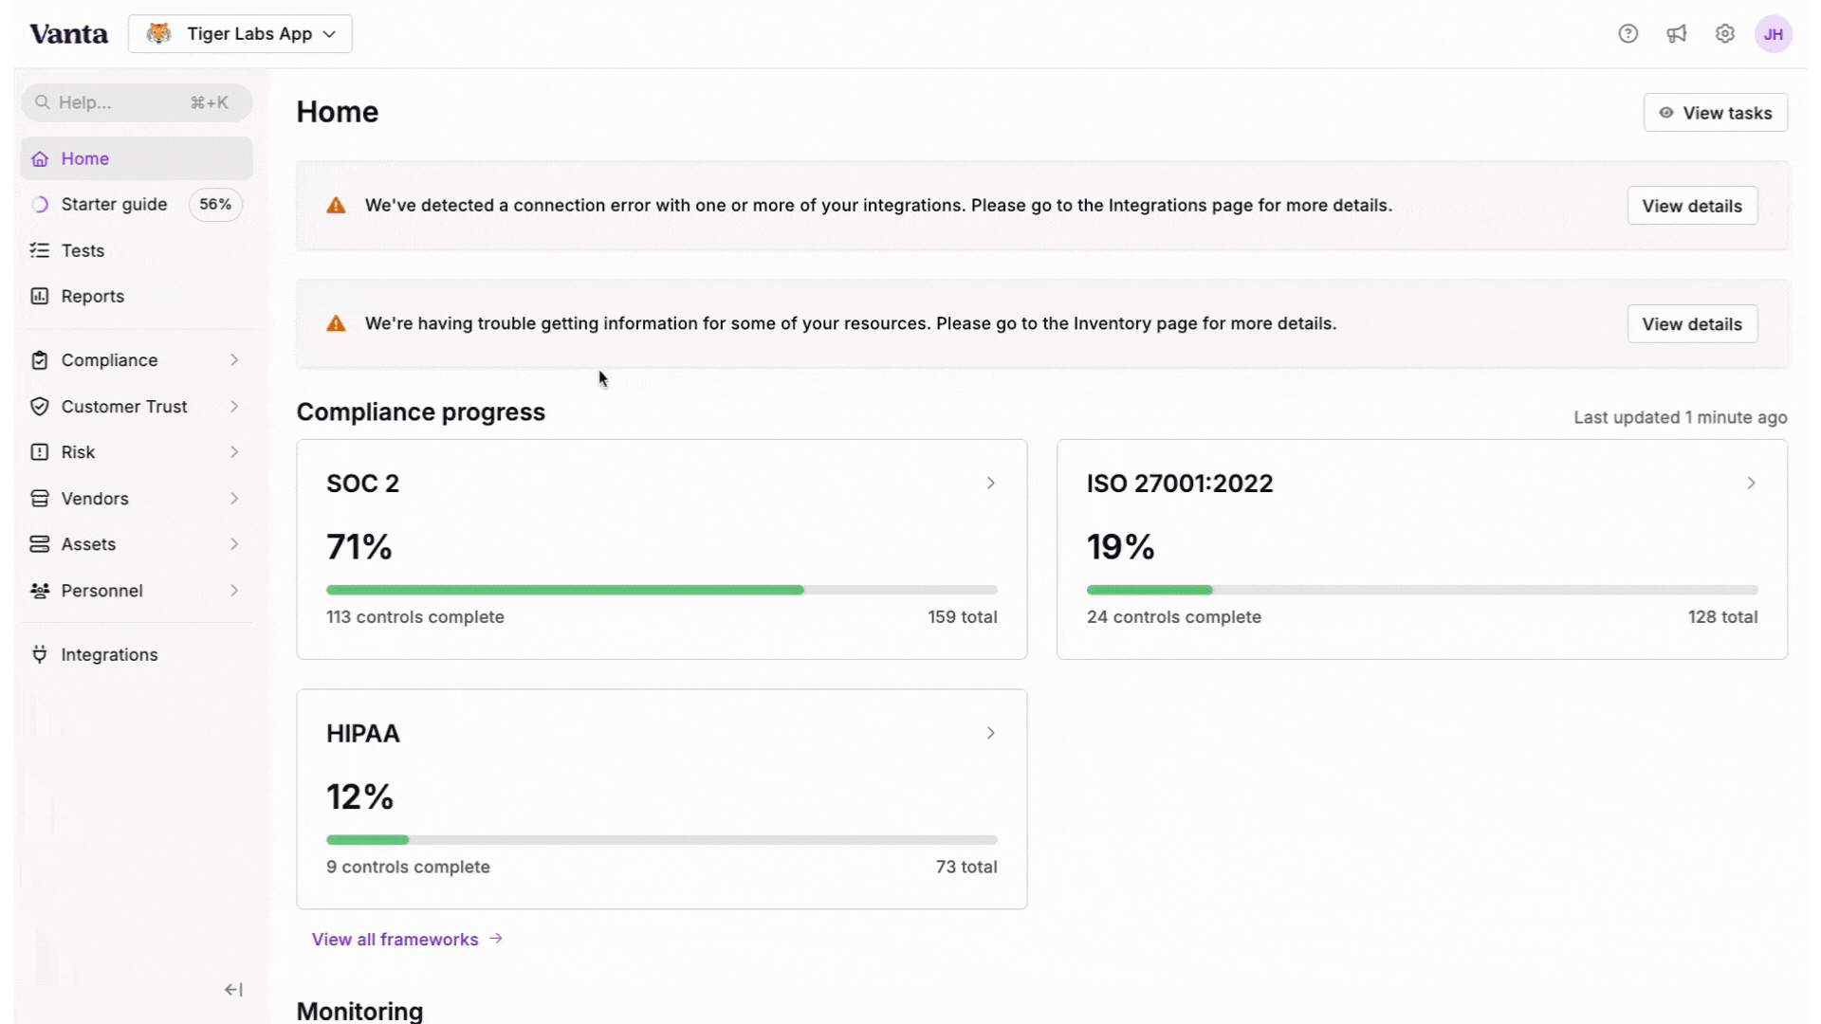Click the Vanta logo
The height and width of the screenshot is (1024, 1821).
[x=68, y=34]
